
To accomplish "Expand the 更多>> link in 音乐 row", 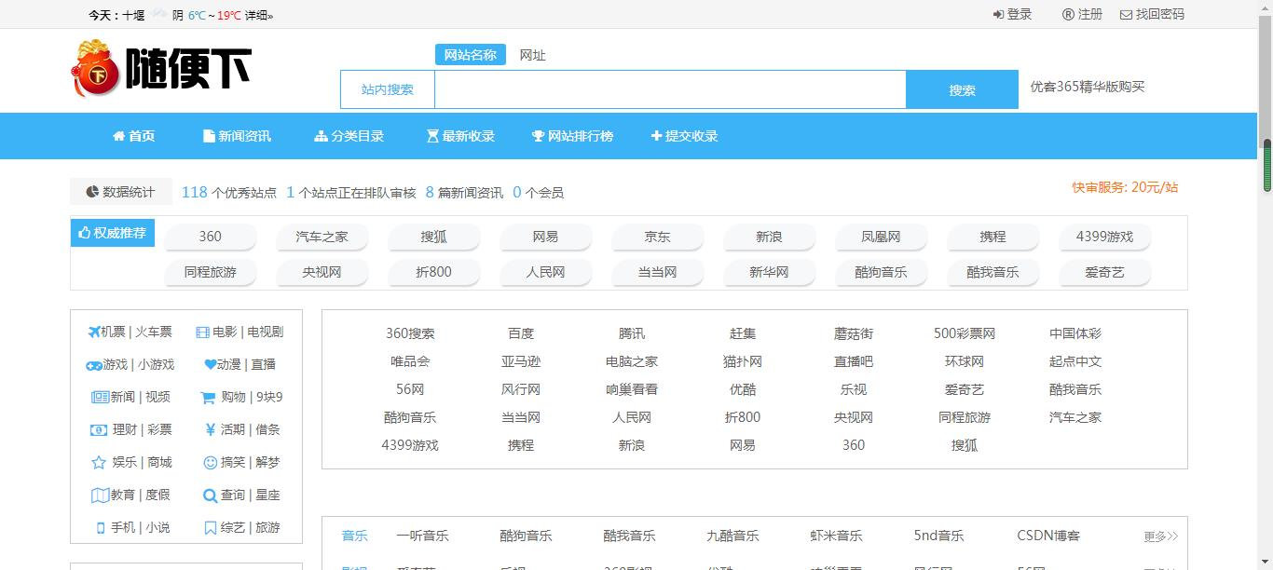I will point(1161,536).
